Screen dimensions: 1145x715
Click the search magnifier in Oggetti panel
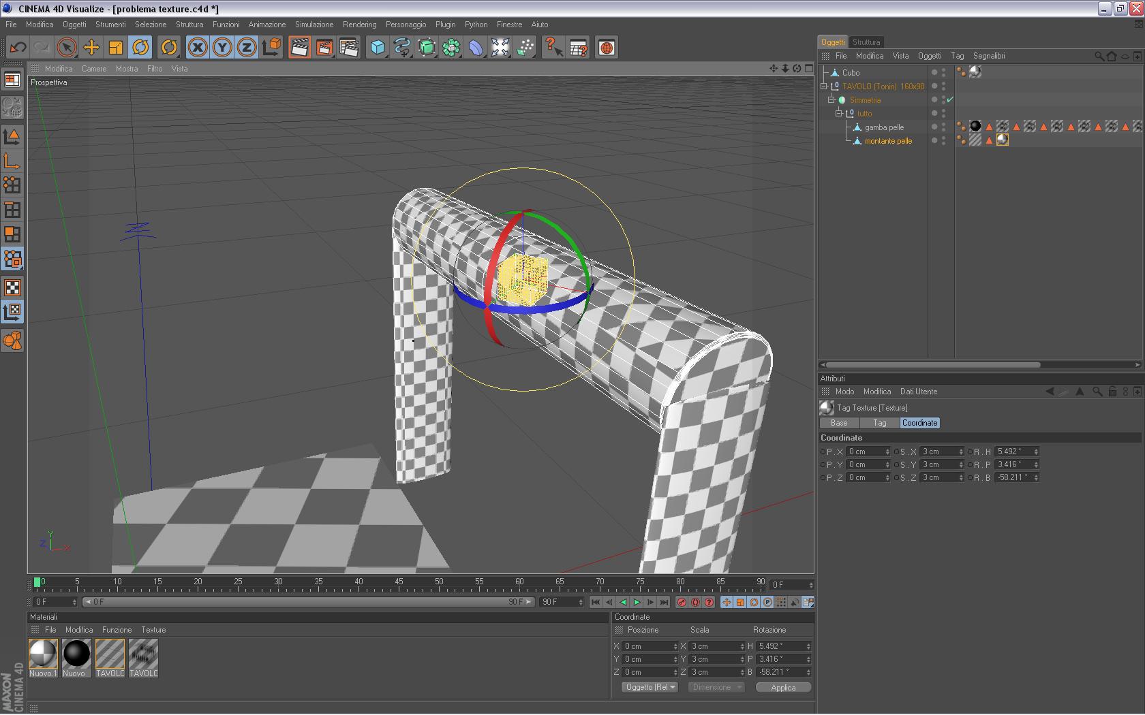(x=1099, y=56)
